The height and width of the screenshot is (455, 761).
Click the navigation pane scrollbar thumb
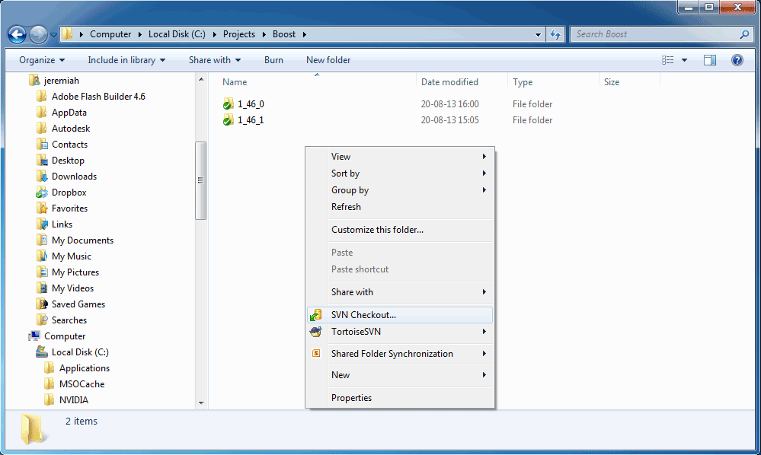coord(201,181)
